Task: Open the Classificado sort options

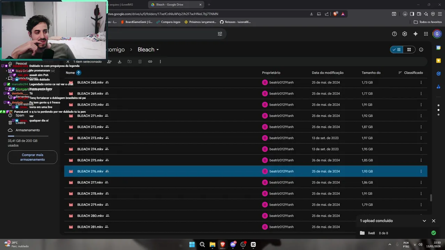Action: coord(411,73)
